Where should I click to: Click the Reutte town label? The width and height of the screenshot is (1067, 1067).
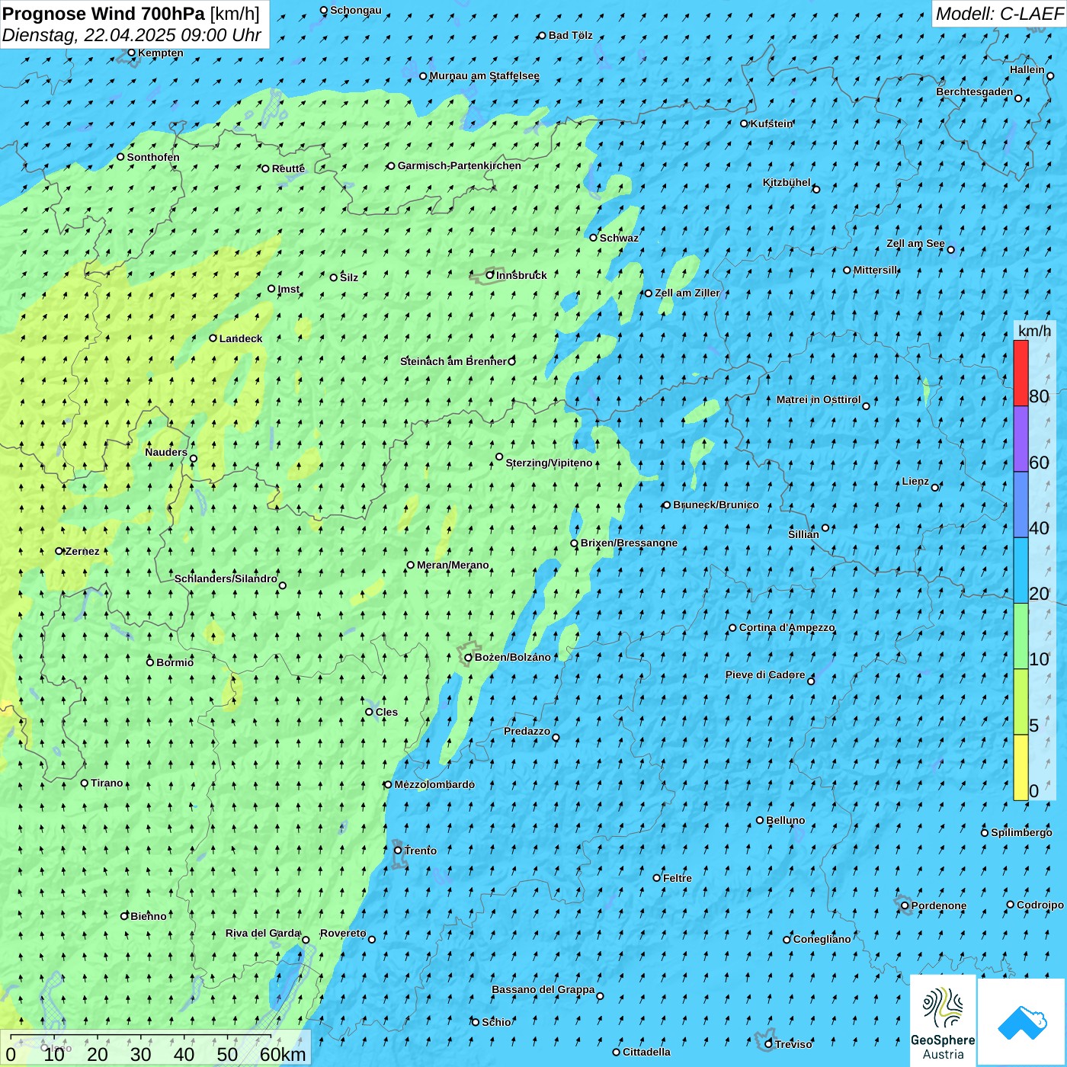(x=288, y=168)
